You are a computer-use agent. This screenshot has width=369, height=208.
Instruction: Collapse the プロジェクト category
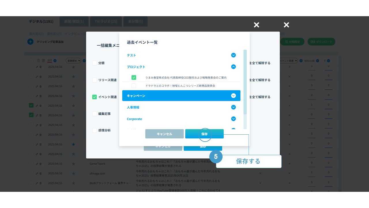(234, 67)
